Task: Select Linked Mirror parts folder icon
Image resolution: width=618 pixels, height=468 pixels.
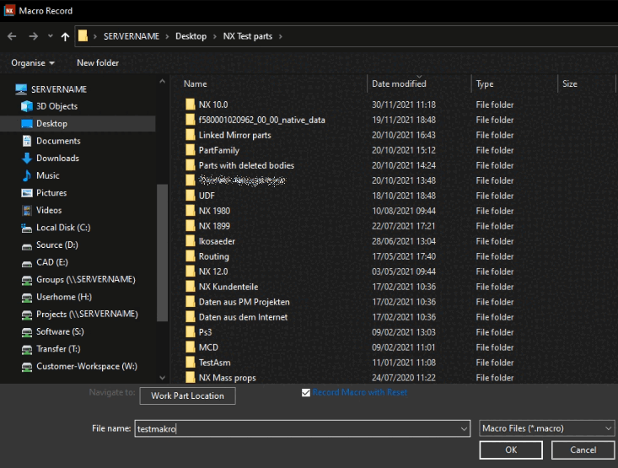Action: click(191, 135)
